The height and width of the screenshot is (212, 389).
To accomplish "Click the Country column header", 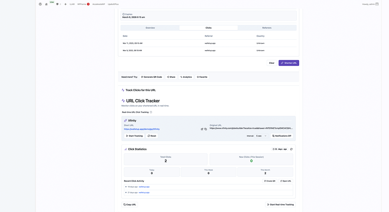I will 260,36.
